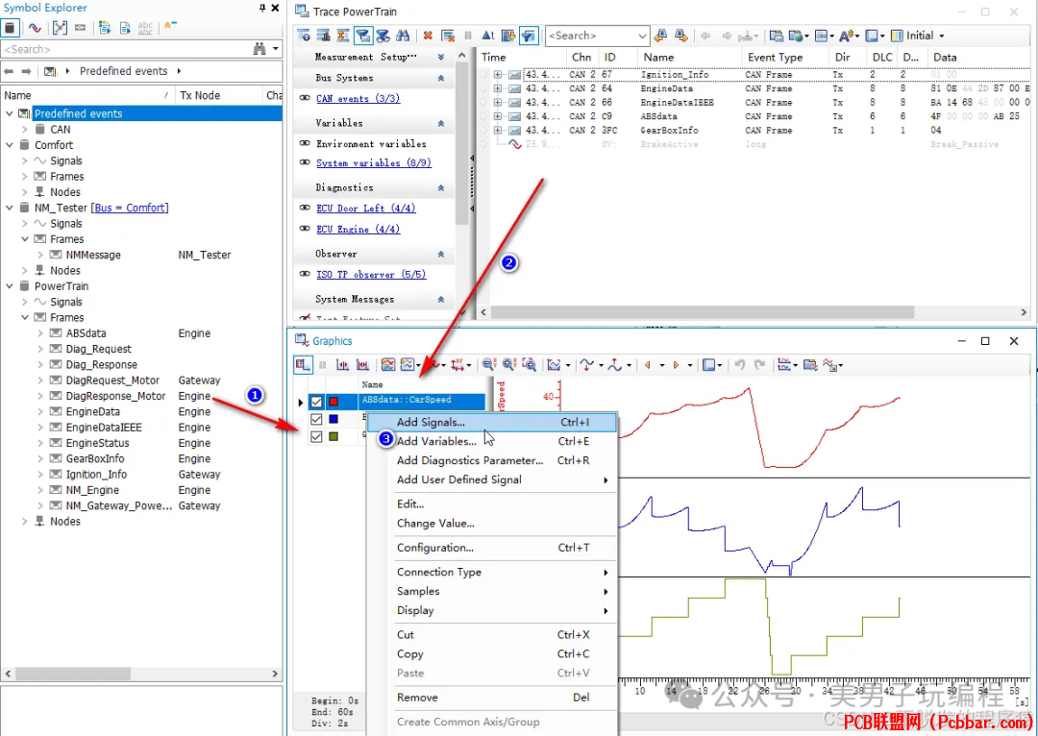Collapse the Predefined events tree node

(x=10, y=113)
